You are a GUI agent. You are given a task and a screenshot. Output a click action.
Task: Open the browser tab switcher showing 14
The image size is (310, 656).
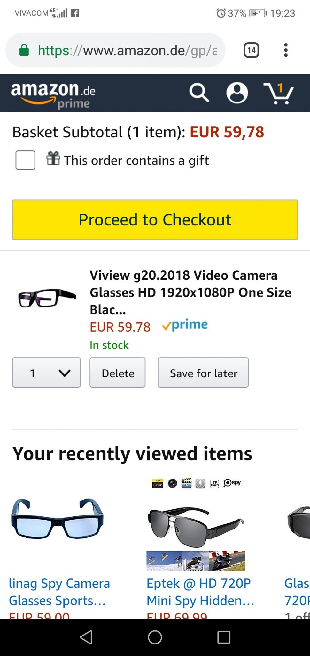click(251, 50)
